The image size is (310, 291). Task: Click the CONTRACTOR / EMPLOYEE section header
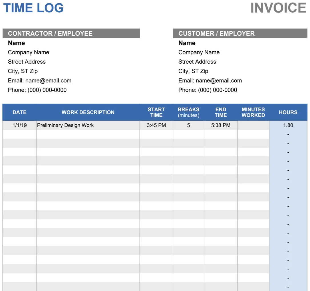[x=71, y=33]
